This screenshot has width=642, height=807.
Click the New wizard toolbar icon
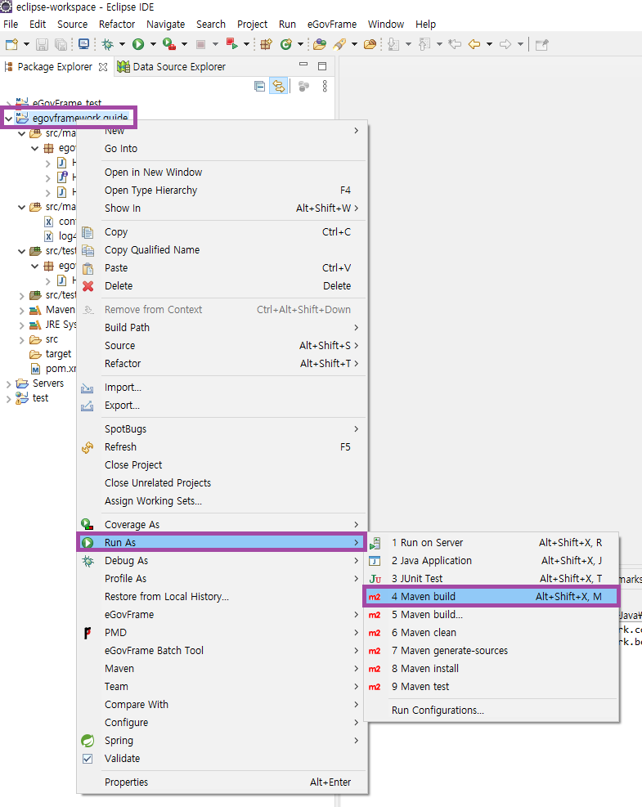(x=11, y=44)
